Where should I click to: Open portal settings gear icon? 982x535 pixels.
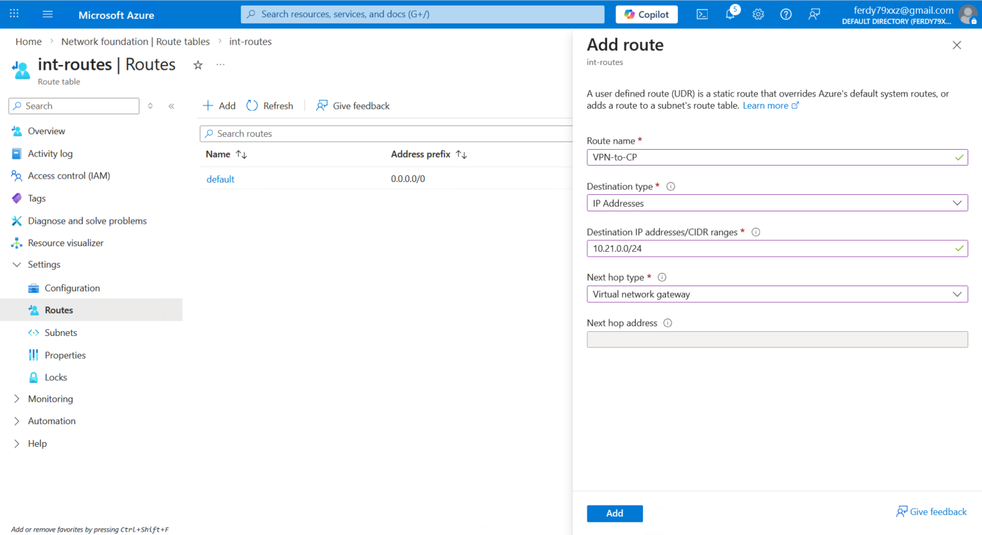pyautogui.click(x=758, y=14)
